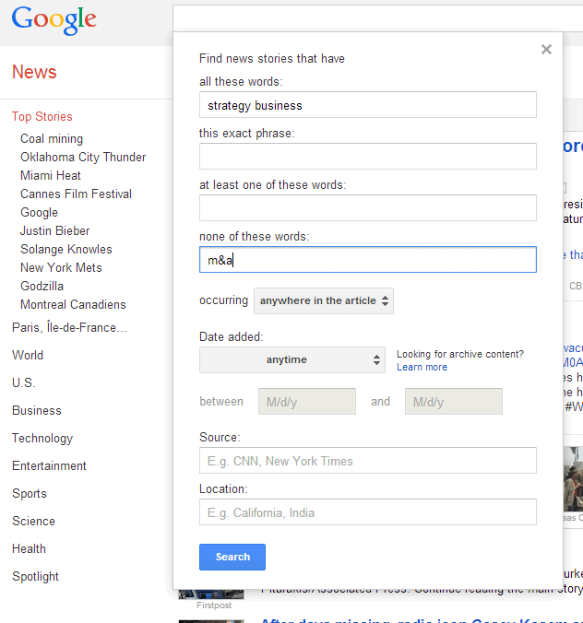Go to the Science section
This screenshot has height=623, width=583.
(33, 521)
